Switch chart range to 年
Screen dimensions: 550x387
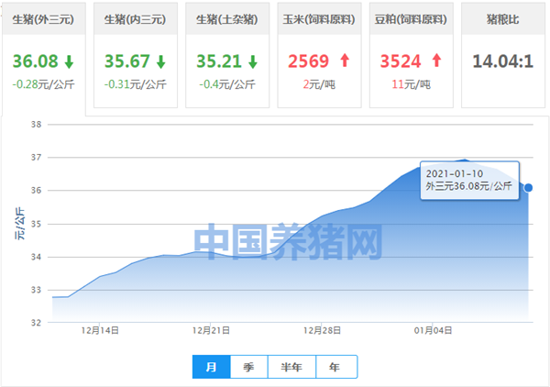pyautogui.click(x=336, y=367)
